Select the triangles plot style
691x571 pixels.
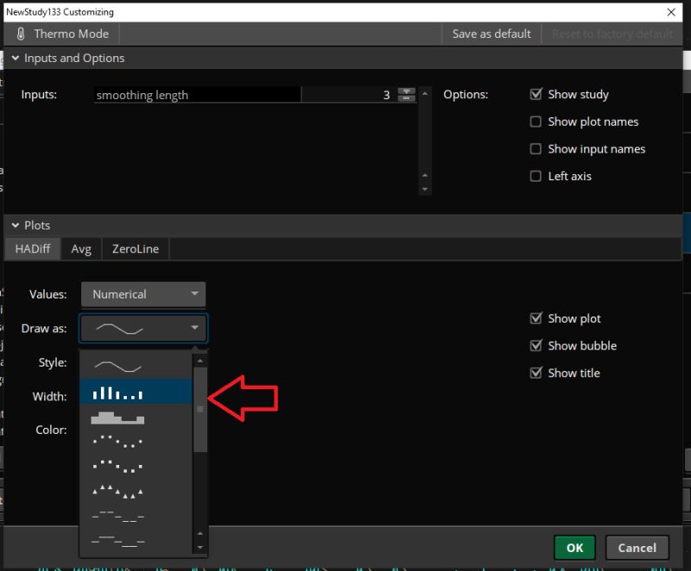(117, 489)
